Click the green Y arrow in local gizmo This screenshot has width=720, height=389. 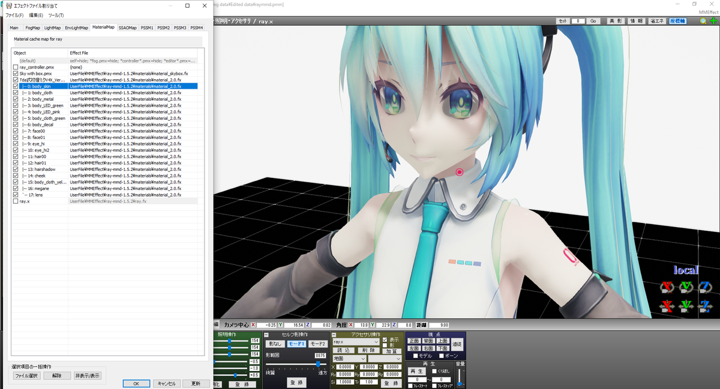point(686,306)
